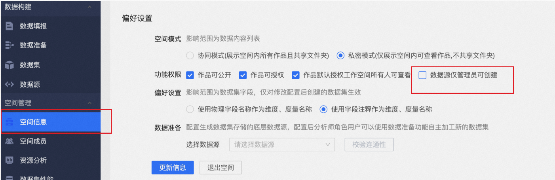Uncheck the 作品可授权 checkbox
This screenshot has height=180, width=555.
(243, 75)
